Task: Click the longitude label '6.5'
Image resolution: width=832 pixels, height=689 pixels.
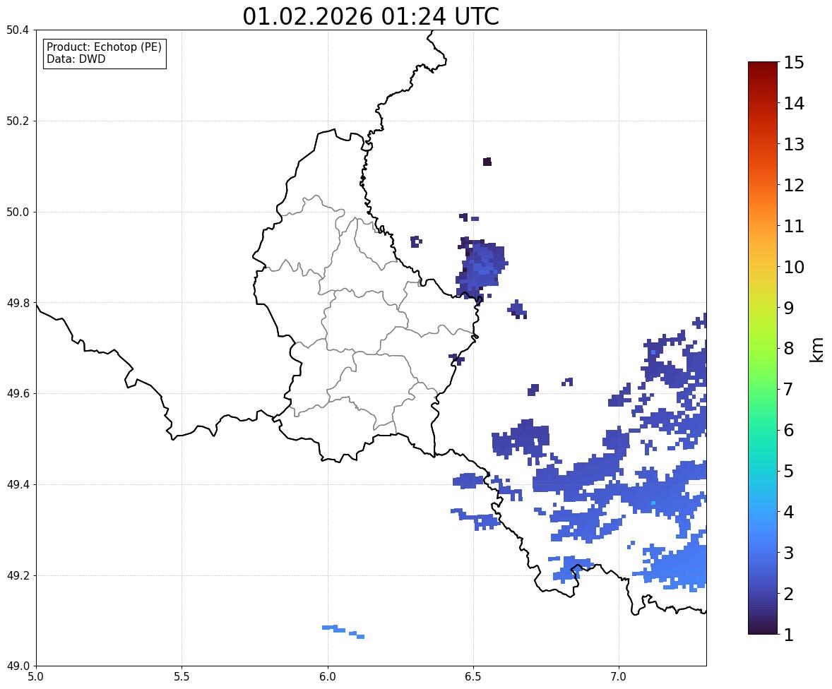Action: point(473,677)
